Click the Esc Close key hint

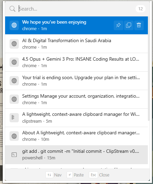pyautogui.click(x=99, y=175)
